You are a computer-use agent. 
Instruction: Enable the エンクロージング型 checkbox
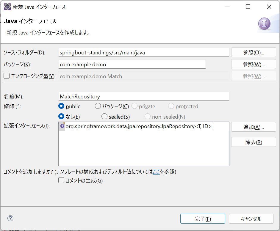tap(7, 76)
